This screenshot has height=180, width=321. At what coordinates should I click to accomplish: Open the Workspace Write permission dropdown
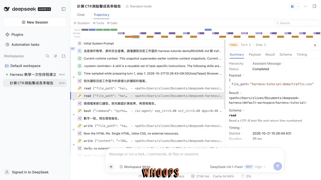[137, 167]
